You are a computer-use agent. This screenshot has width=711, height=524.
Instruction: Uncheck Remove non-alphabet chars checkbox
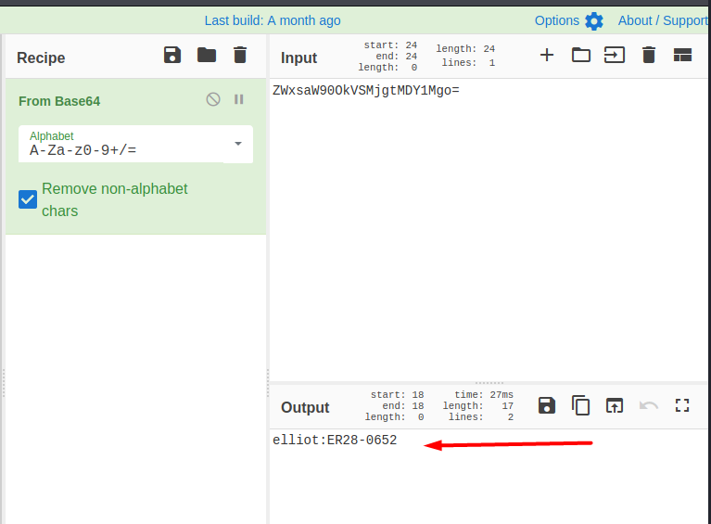(x=28, y=199)
